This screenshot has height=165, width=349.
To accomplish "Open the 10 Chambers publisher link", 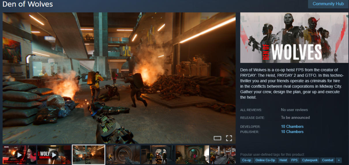I will pos(292,132).
